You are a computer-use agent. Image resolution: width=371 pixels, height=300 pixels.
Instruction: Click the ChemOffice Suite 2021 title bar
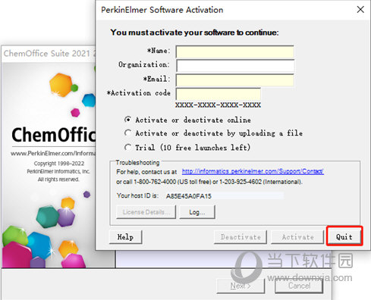click(x=49, y=54)
